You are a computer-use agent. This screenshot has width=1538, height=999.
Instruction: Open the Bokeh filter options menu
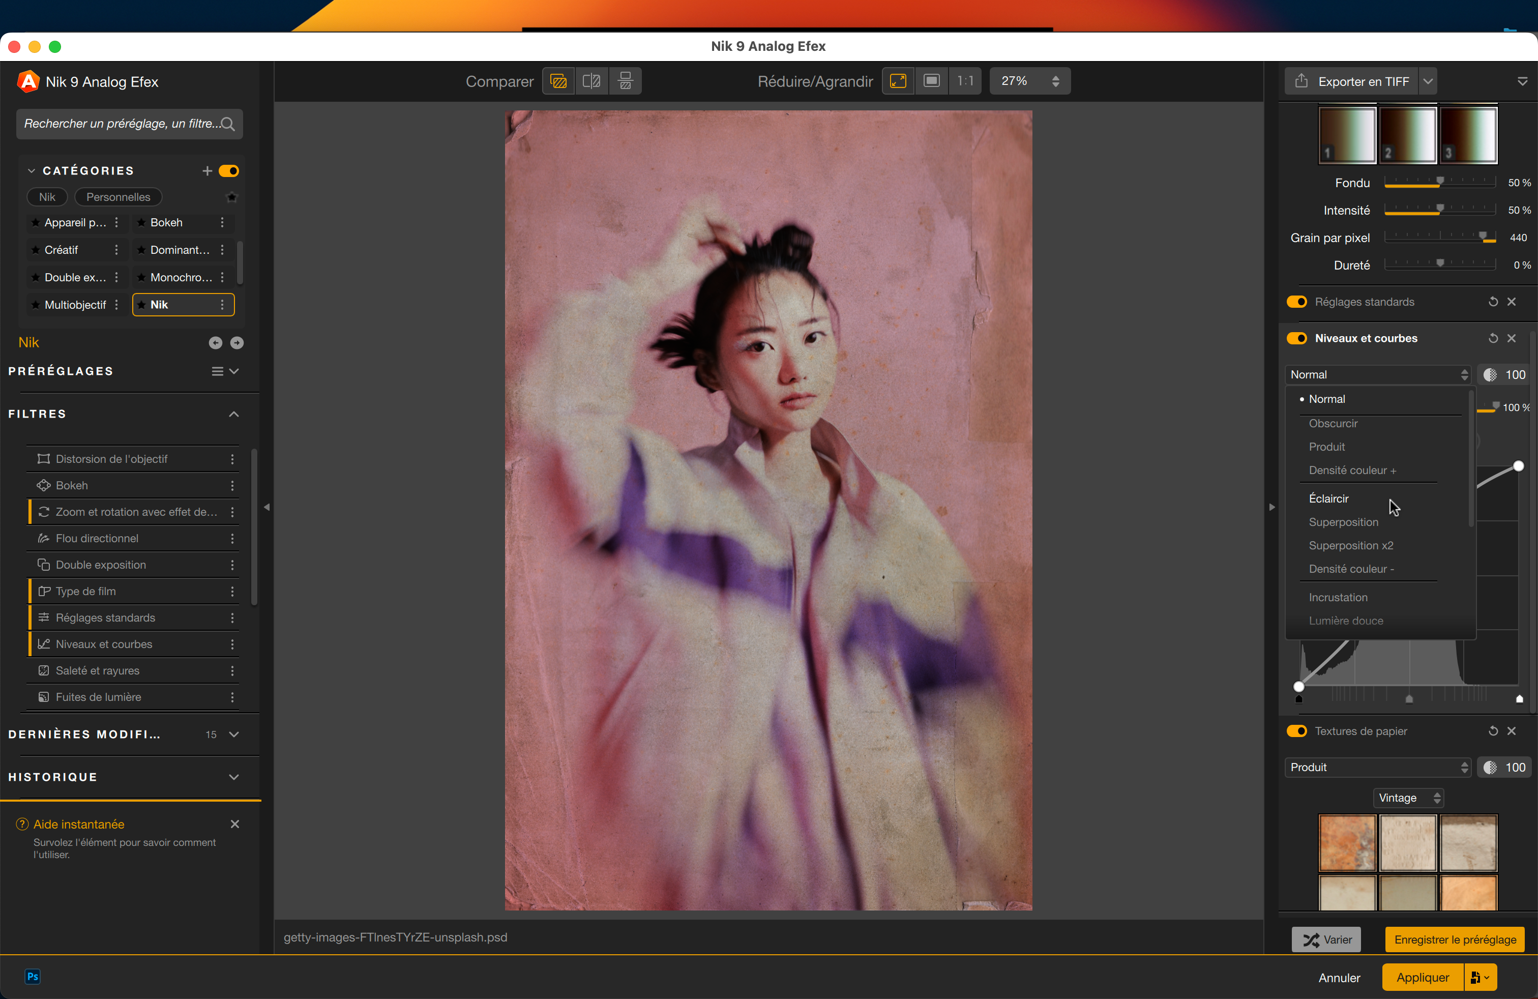click(232, 485)
